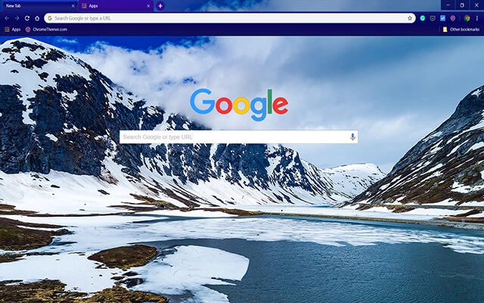484x303 pixels.
Task: Close the Apps tab
Action: [147, 5]
